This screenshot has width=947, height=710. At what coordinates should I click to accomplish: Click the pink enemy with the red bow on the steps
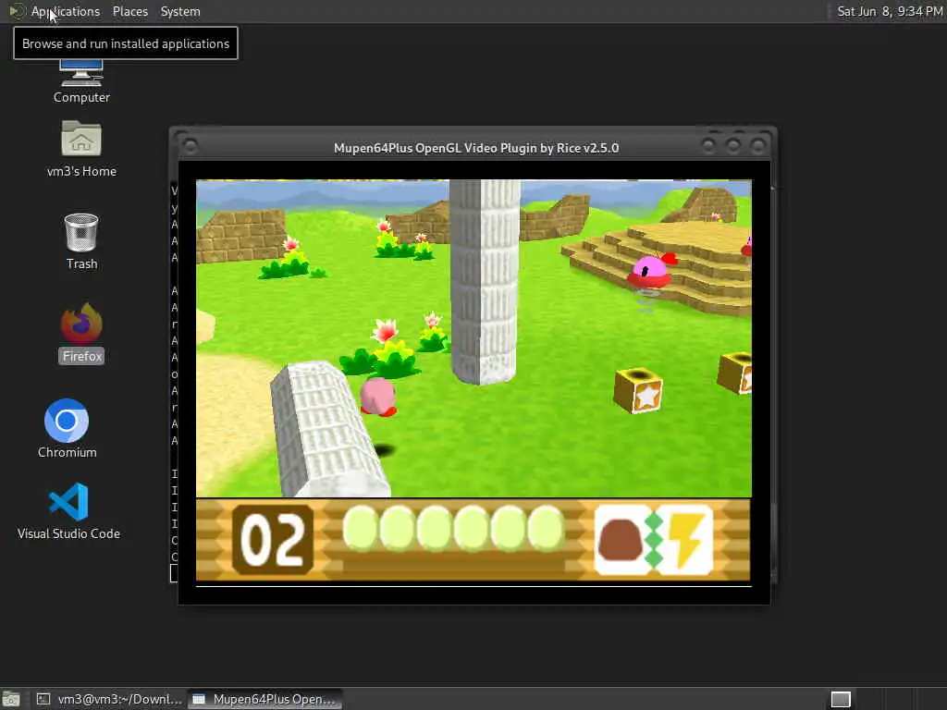pyautogui.click(x=651, y=271)
